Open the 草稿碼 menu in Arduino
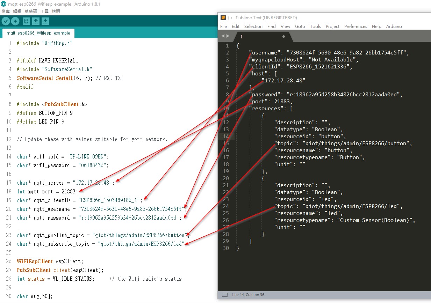 (x=31, y=12)
